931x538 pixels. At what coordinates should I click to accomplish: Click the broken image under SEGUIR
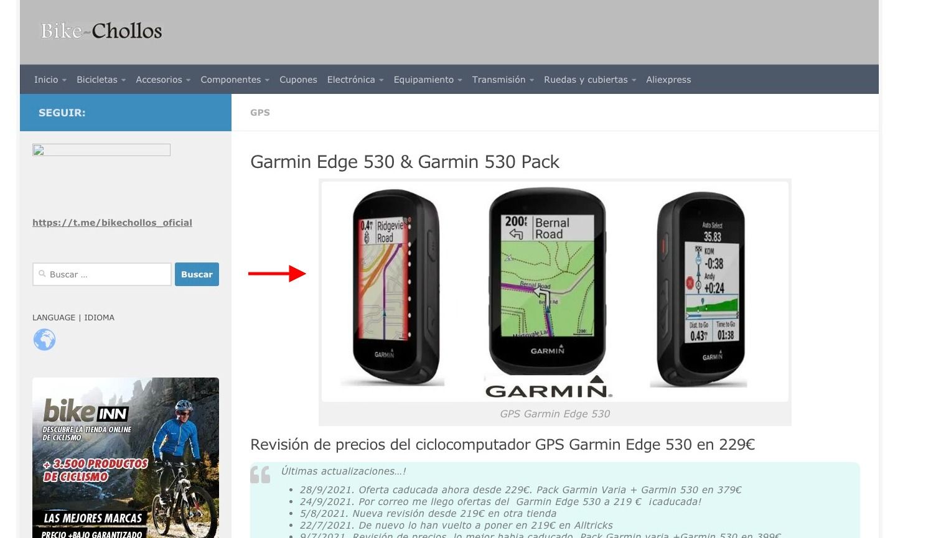click(101, 150)
